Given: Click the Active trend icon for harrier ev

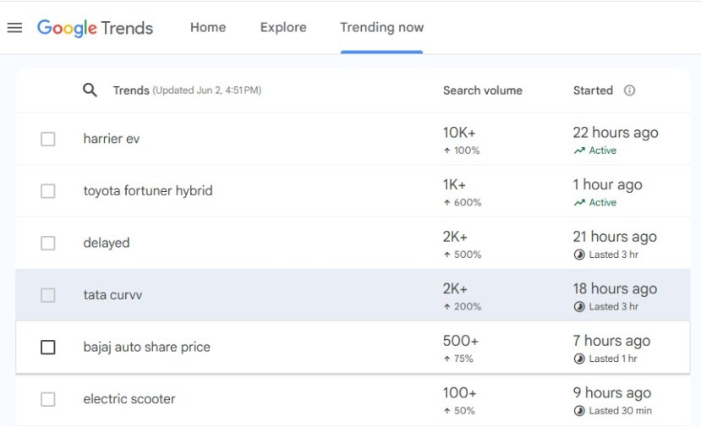Looking at the screenshot, I should tap(579, 151).
